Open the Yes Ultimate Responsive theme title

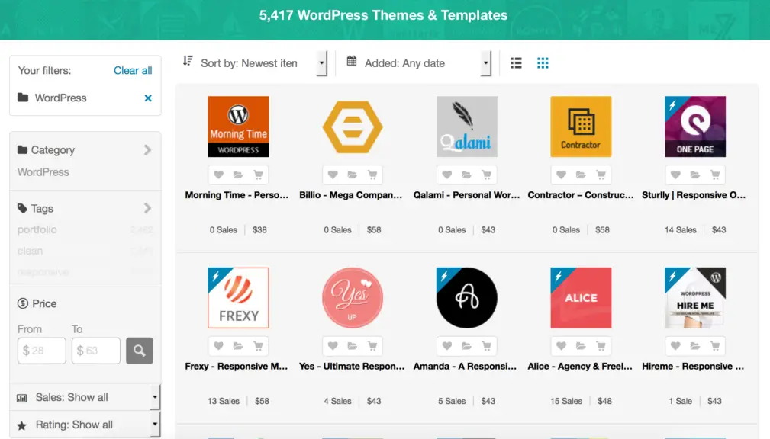[x=352, y=367]
